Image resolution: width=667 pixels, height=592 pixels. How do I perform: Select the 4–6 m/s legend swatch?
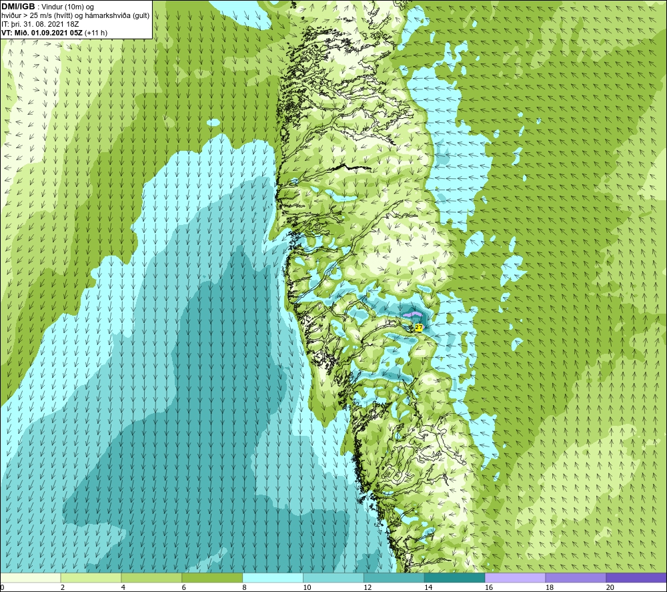click(x=151, y=577)
